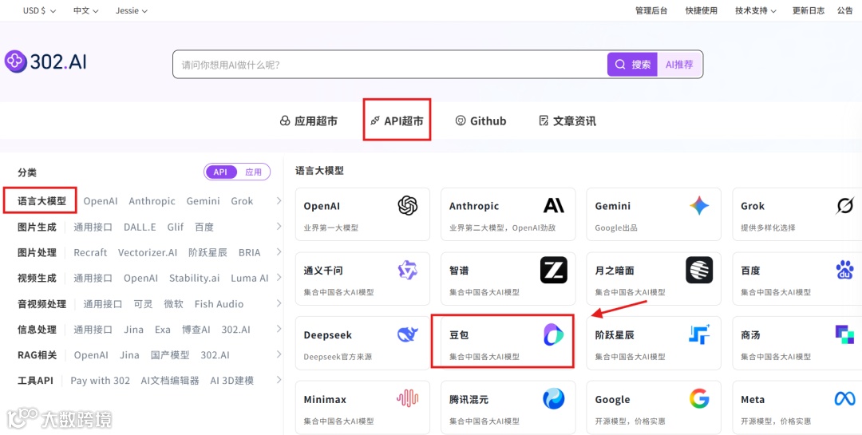The image size is (862, 435).
Task: Expand the 图片生成 row chevron
Action: click(x=279, y=227)
